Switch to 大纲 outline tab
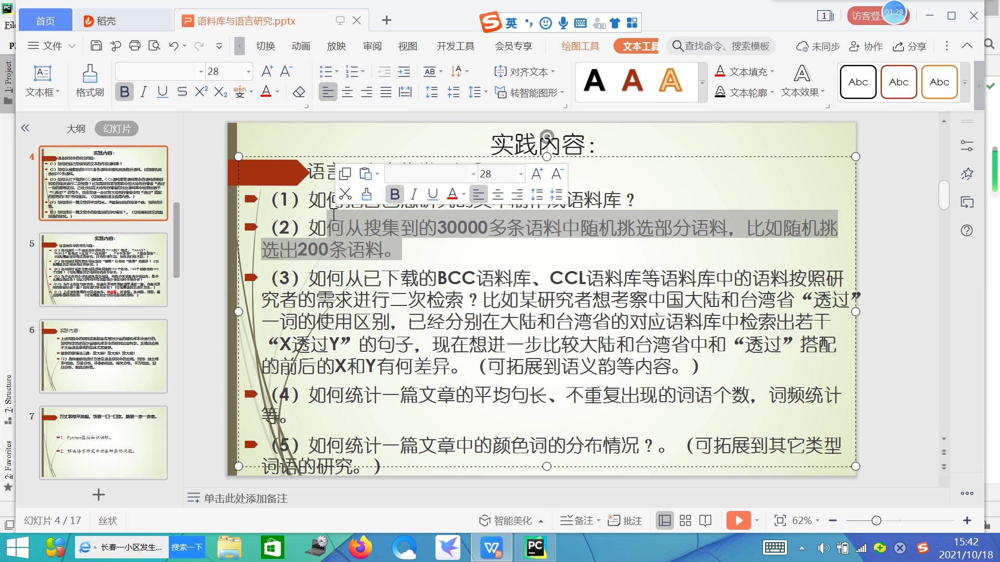This screenshot has width=1000, height=562. (76, 129)
